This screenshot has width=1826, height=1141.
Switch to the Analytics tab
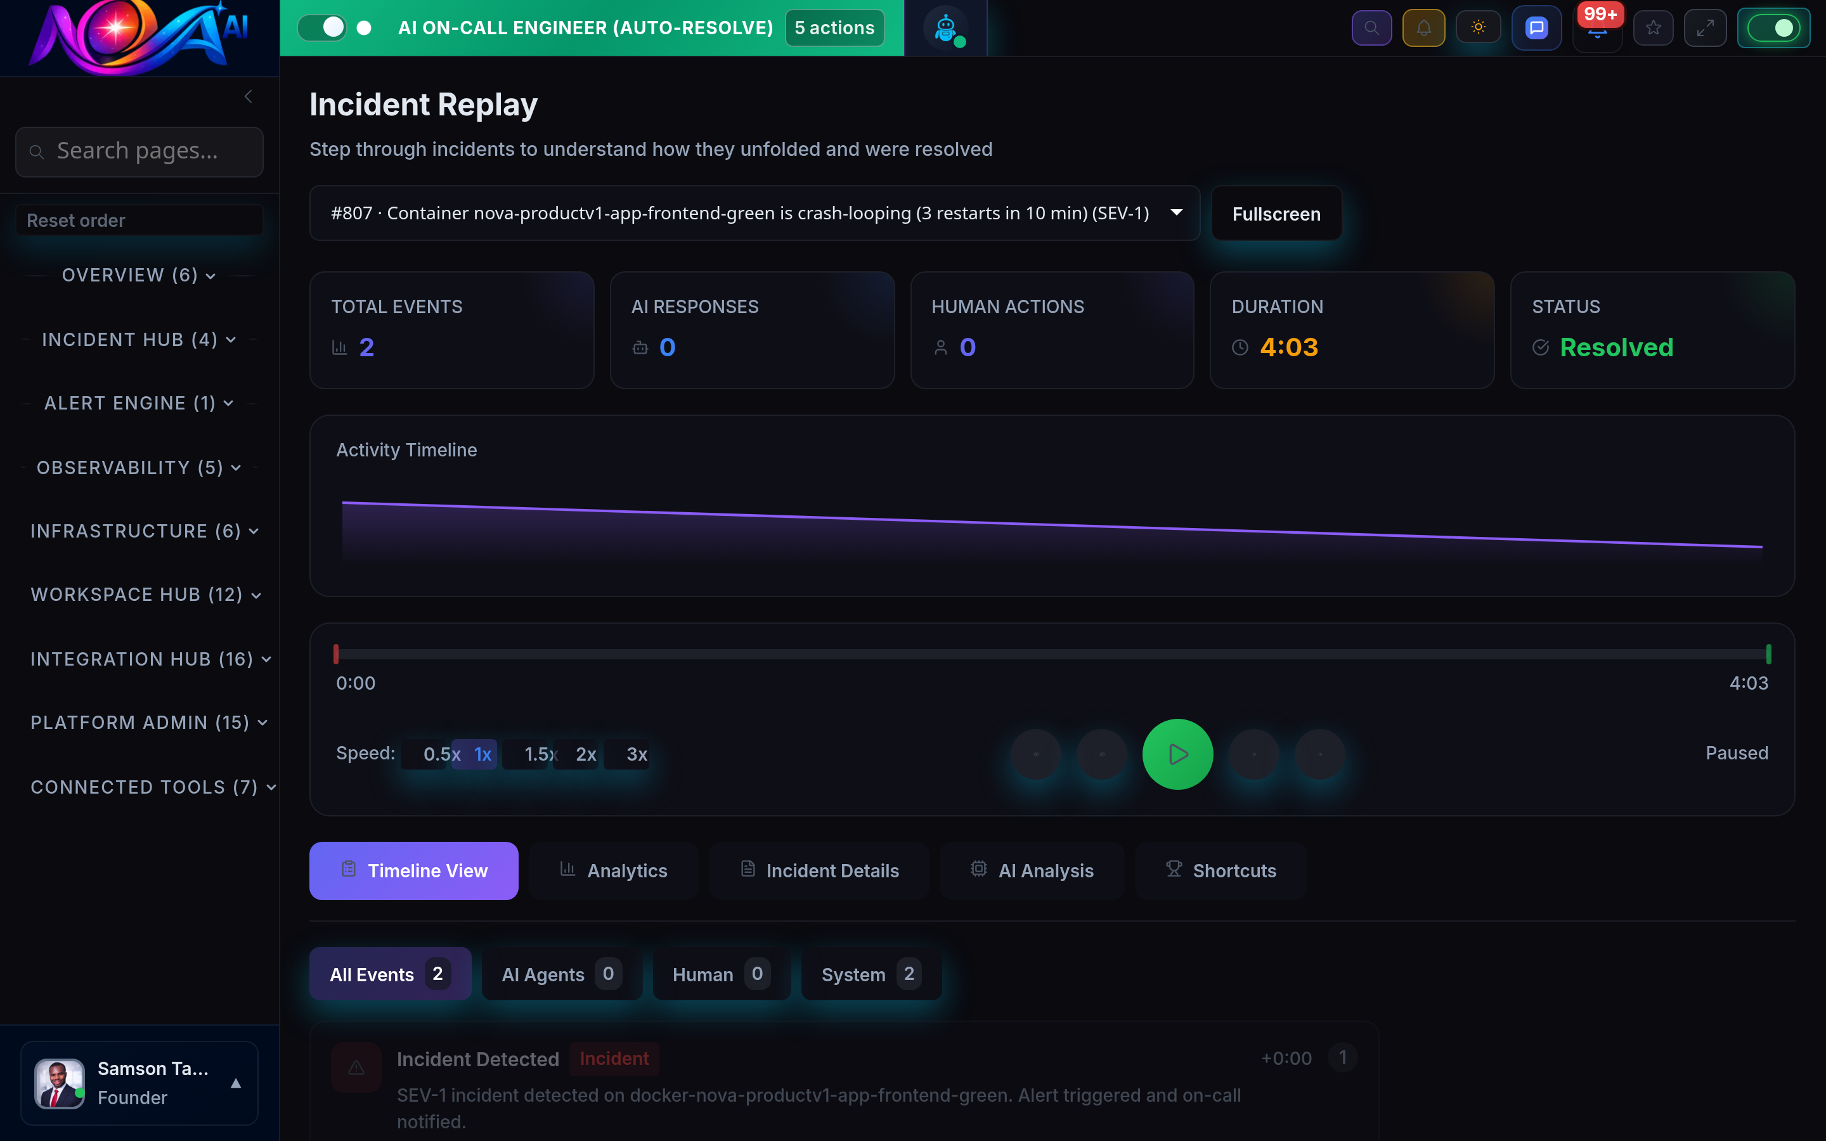tap(612, 870)
